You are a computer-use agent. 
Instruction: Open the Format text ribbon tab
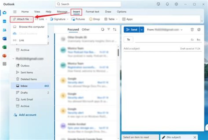pos(92,12)
